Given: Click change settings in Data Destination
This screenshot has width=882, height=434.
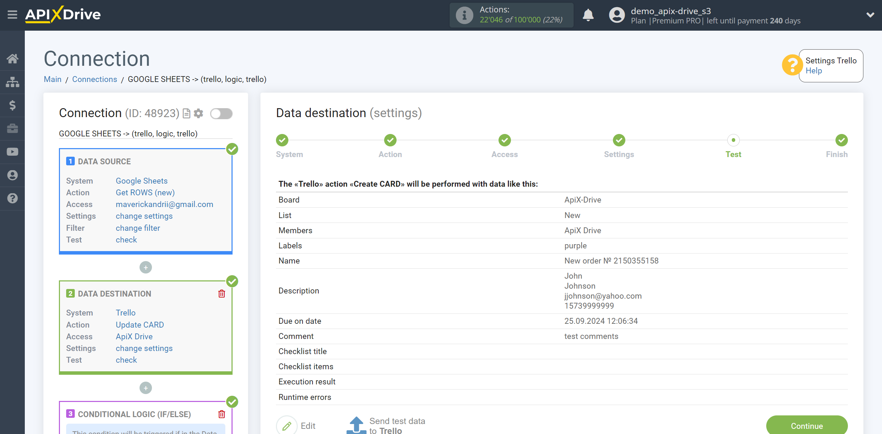Looking at the screenshot, I should [x=144, y=348].
